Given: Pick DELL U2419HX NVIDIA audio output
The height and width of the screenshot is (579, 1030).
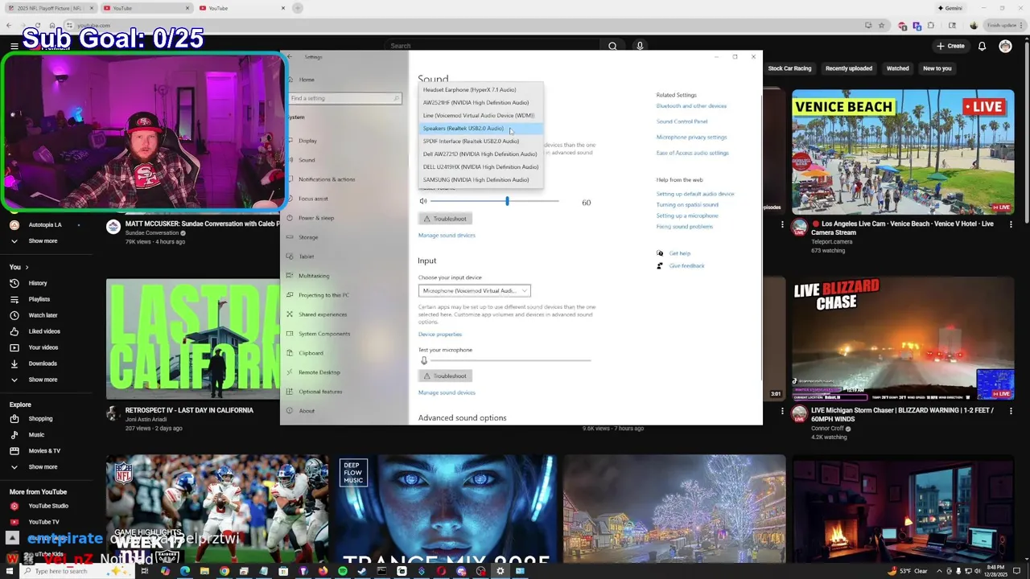Looking at the screenshot, I should (480, 166).
